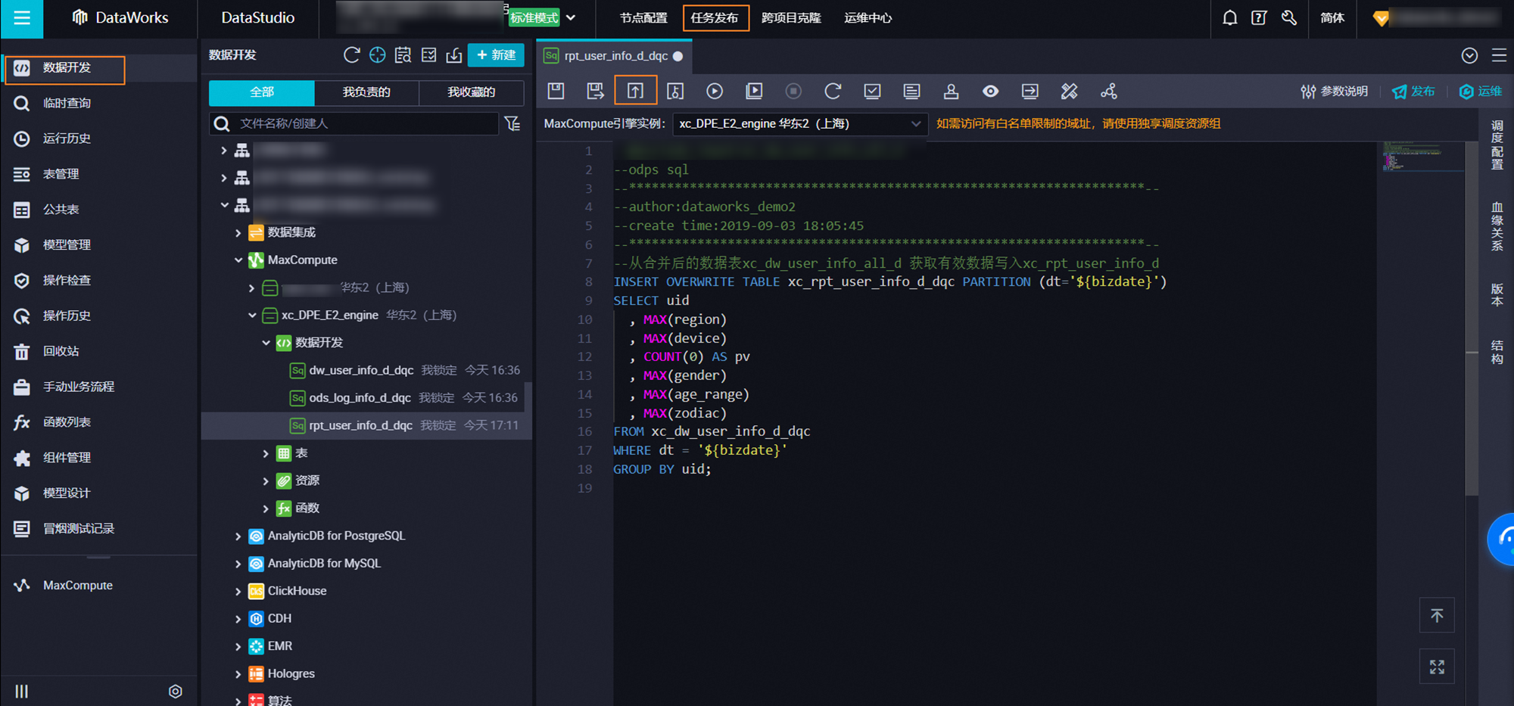Click the lineage nodes icon in toolbar
The width and height of the screenshot is (1514, 706).
click(1108, 92)
